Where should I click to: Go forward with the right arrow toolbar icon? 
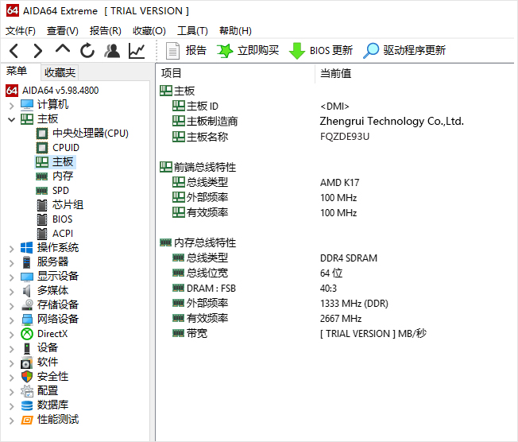pos(38,51)
